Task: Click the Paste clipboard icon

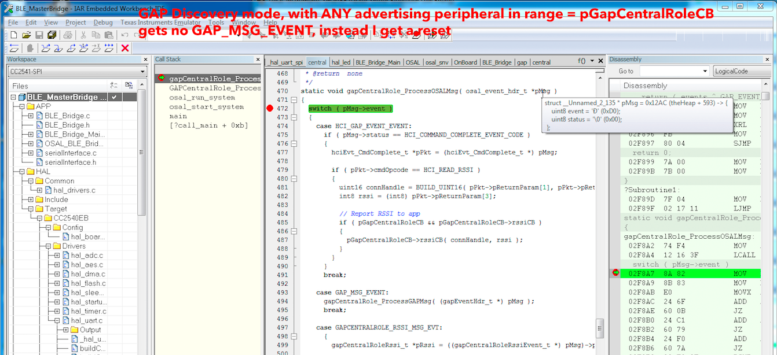Action: (x=109, y=35)
